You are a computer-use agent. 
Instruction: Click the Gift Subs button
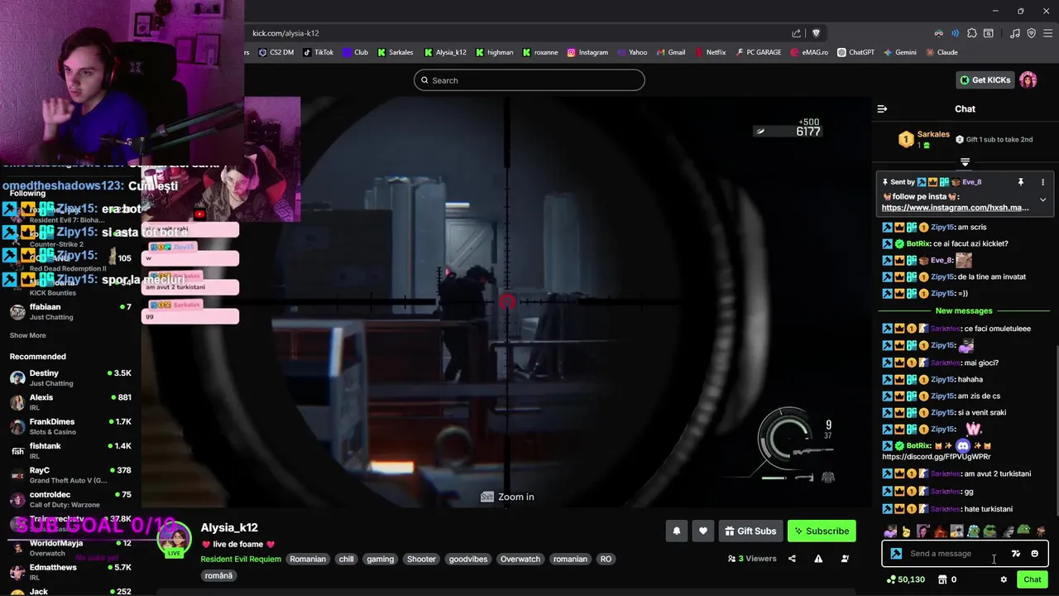(750, 531)
